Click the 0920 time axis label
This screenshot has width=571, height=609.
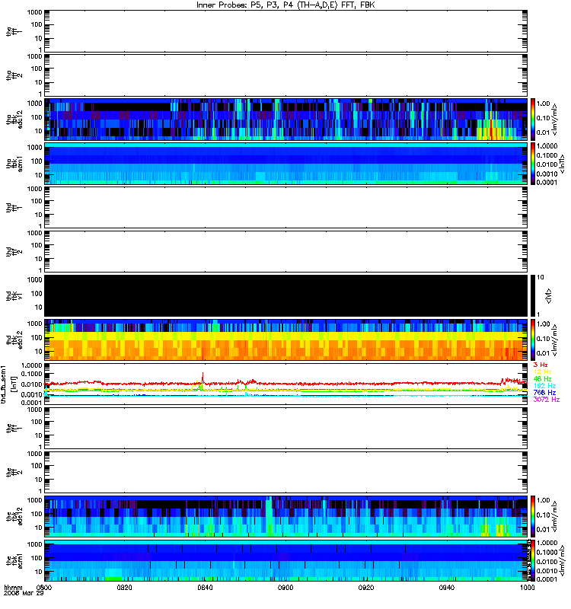click(366, 588)
